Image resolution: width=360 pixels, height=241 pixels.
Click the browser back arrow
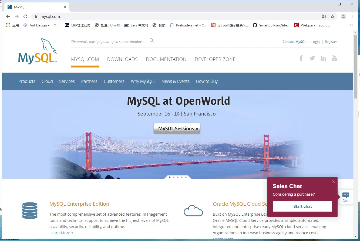8,16
